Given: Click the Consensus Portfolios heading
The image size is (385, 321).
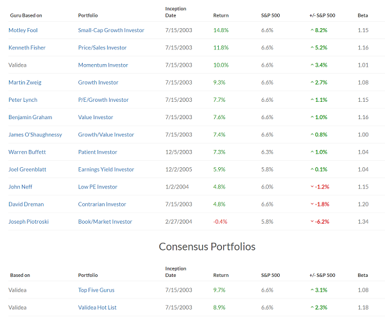Looking at the screenshot, I should point(207,247).
